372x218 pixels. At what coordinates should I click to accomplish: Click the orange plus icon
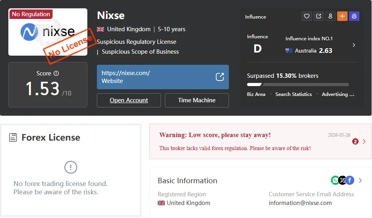coord(342,16)
